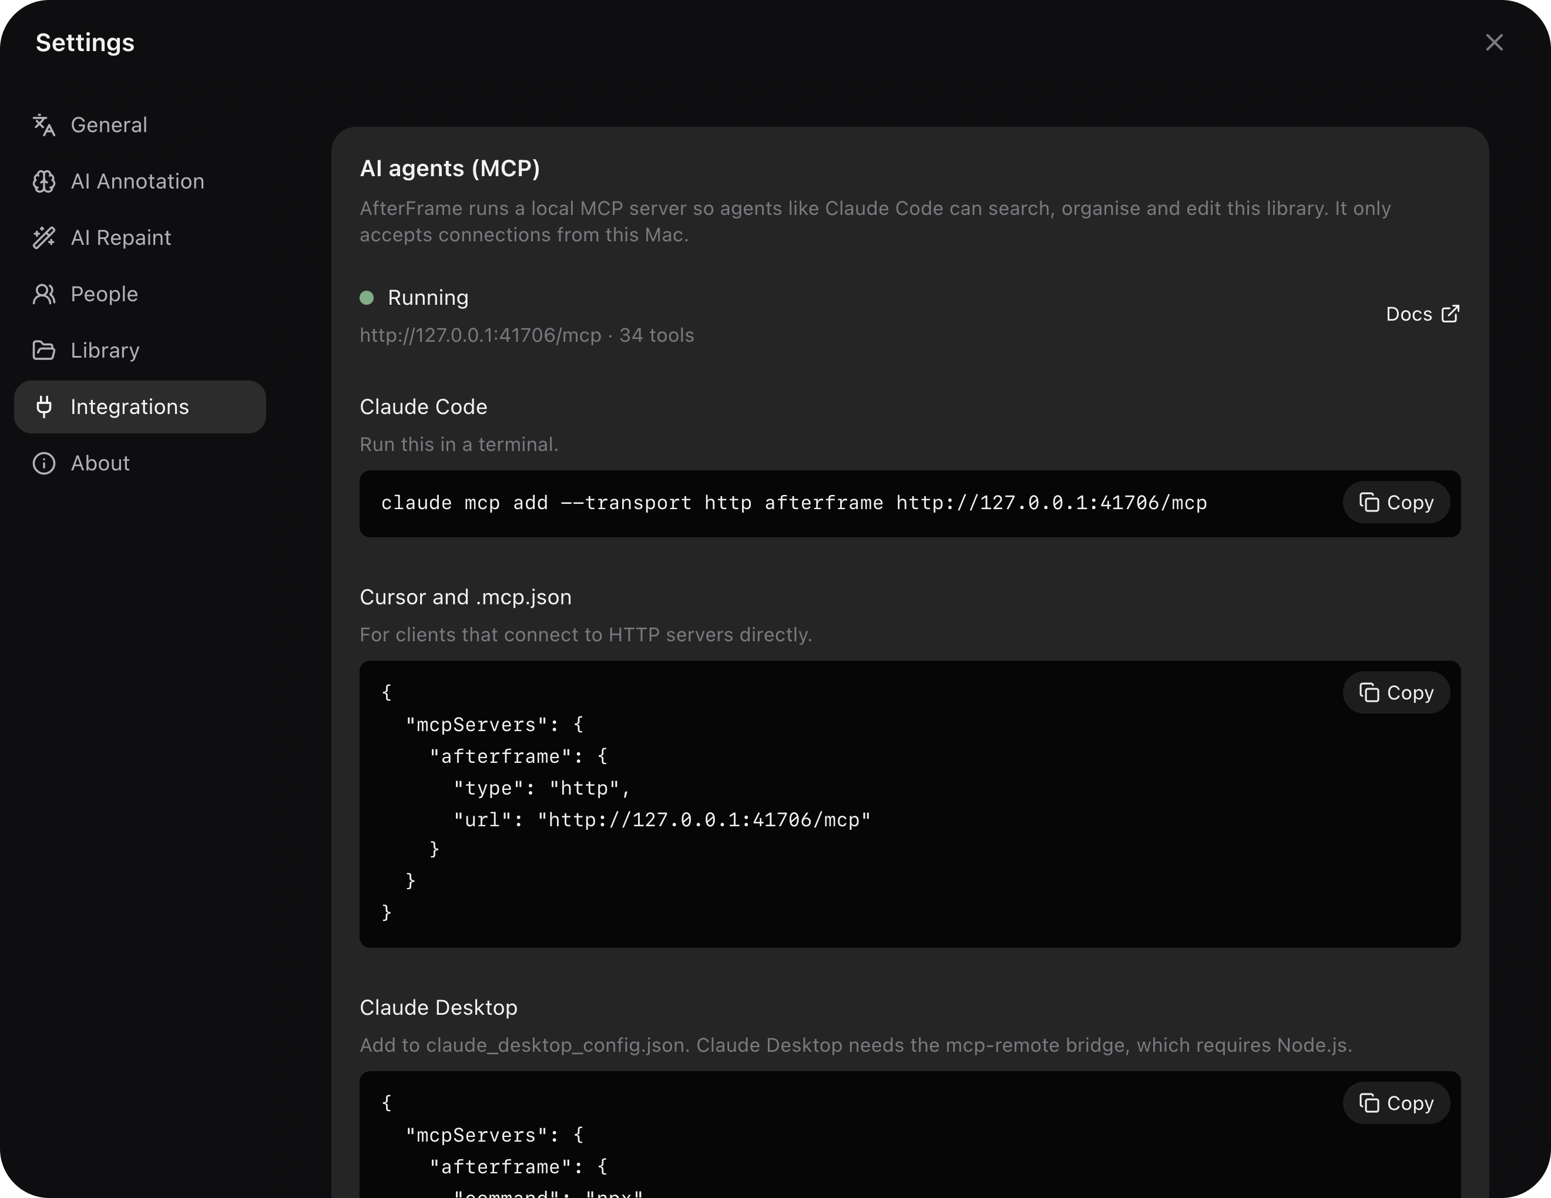Copy the Claude Code terminal command
1551x1198 pixels.
(x=1396, y=503)
